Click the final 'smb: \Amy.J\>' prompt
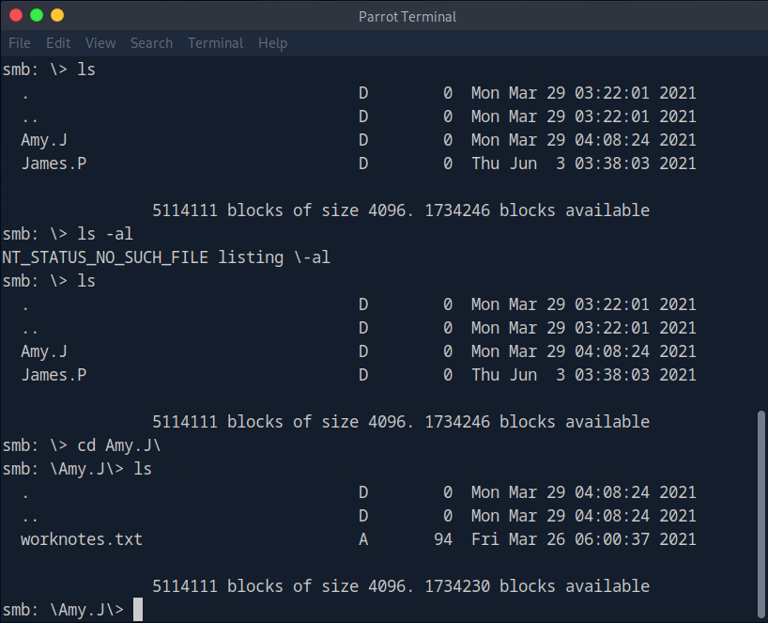This screenshot has width=768, height=623. [x=63, y=610]
